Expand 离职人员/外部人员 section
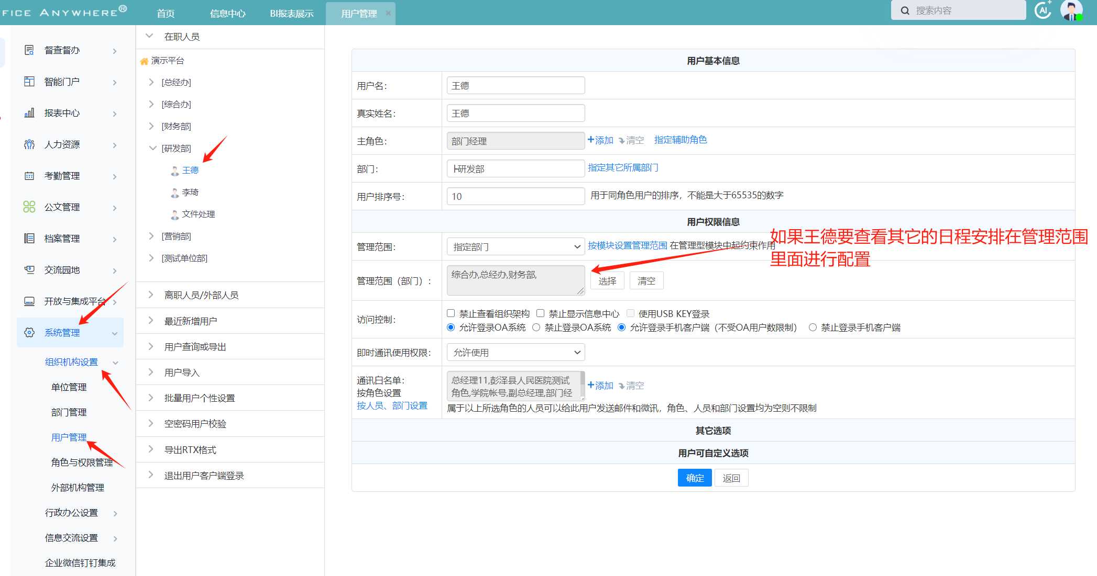The height and width of the screenshot is (576, 1097). (151, 295)
